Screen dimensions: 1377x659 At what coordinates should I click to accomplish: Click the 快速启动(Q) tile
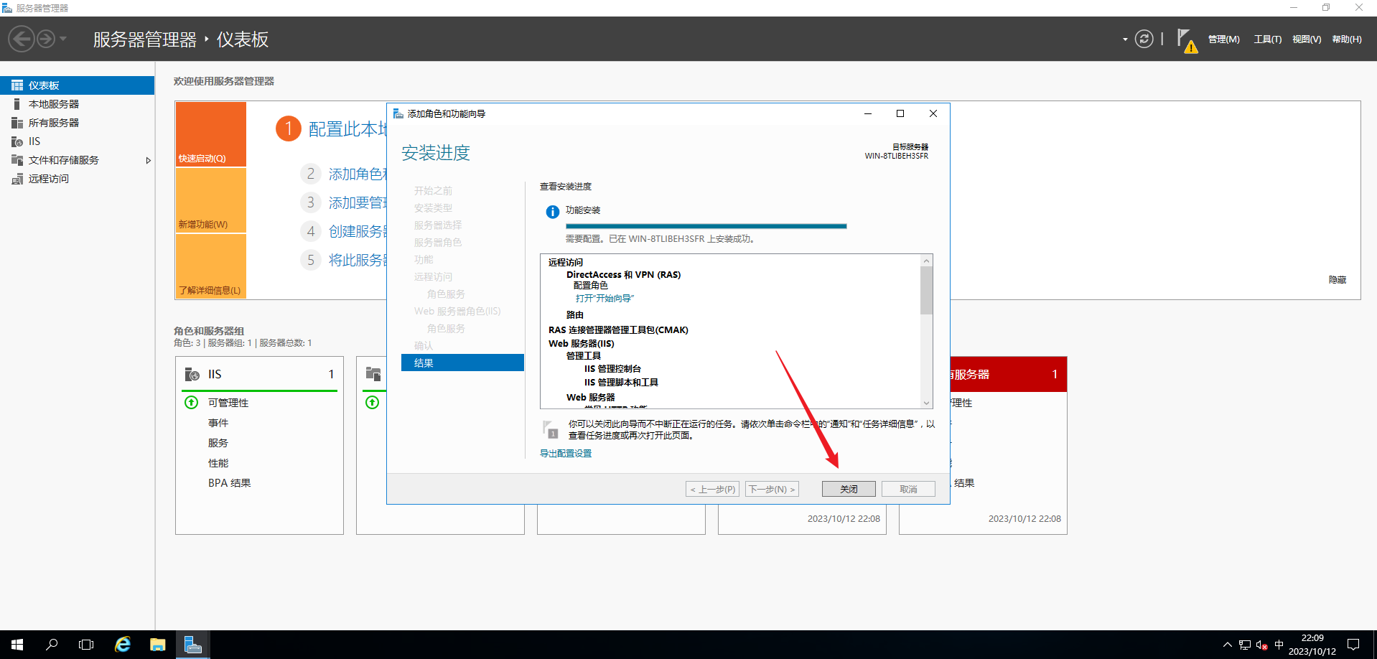click(211, 134)
